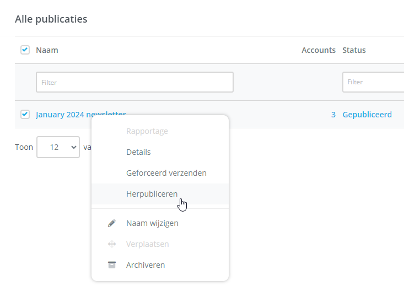Click the accounts count 3 link
Image resolution: width=404 pixels, height=297 pixels.
[333, 115]
